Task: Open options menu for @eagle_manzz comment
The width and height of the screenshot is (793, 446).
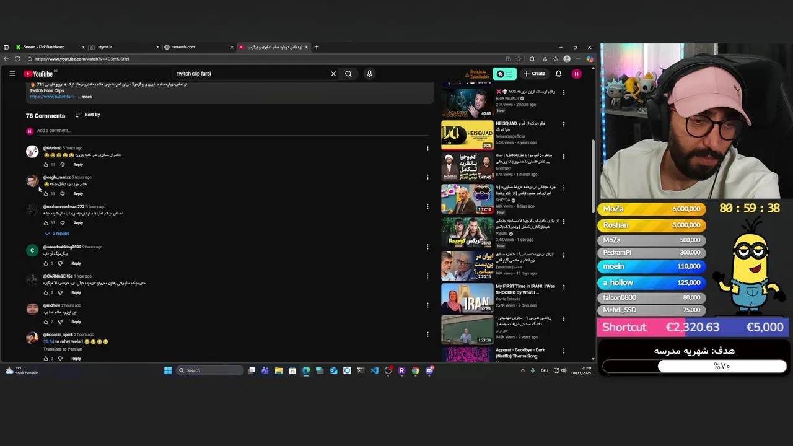Action: point(427,177)
